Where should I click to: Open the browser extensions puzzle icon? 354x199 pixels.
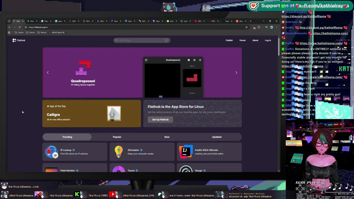coord(259,27)
